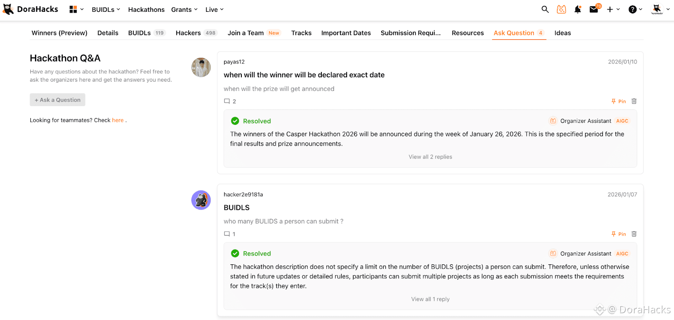This screenshot has height=320, width=674.
Task: Open notifications bell icon
Action: 578,9
